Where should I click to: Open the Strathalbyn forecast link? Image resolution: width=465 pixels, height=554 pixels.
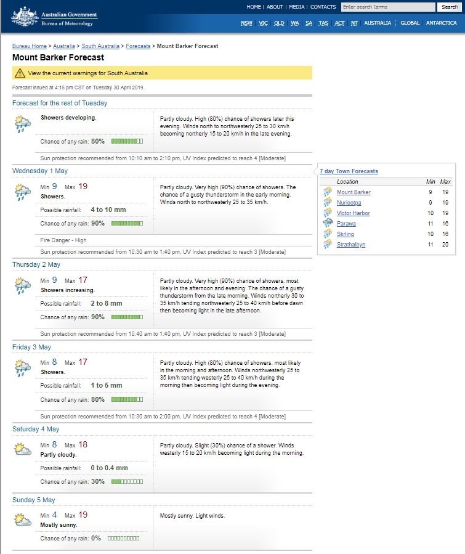(x=352, y=245)
